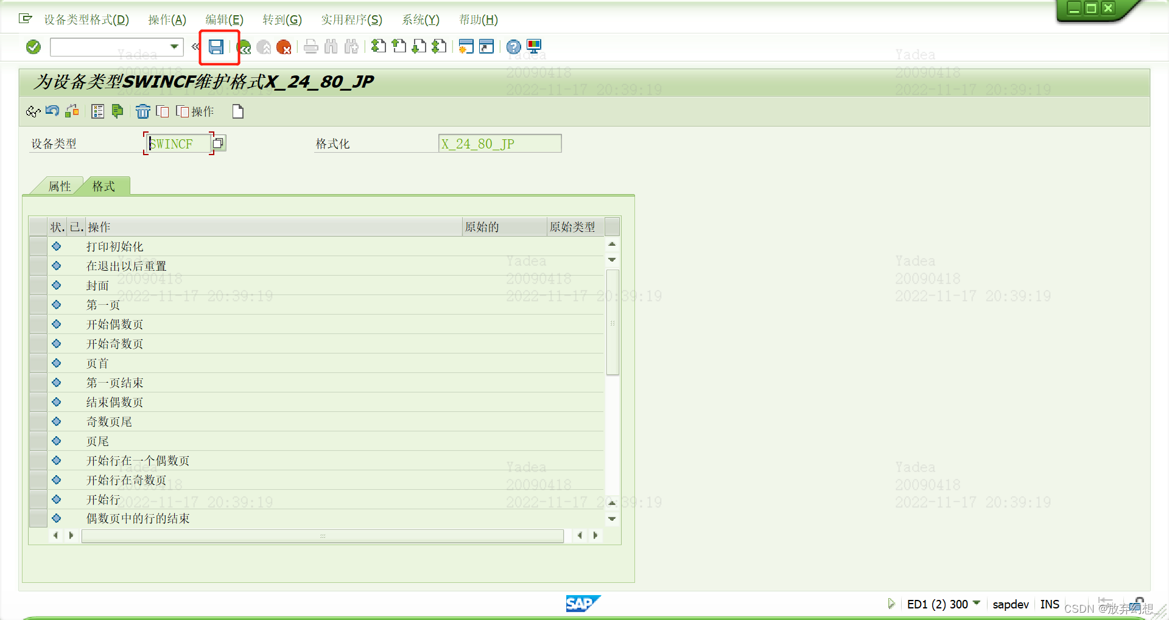Select the row for 封面 operation
The image size is (1169, 620).
click(37, 285)
